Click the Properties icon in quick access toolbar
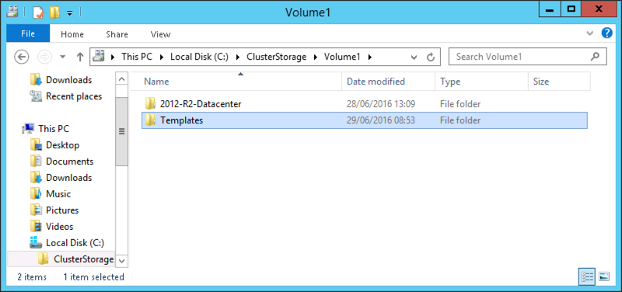The height and width of the screenshot is (292, 622). [x=37, y=12]
